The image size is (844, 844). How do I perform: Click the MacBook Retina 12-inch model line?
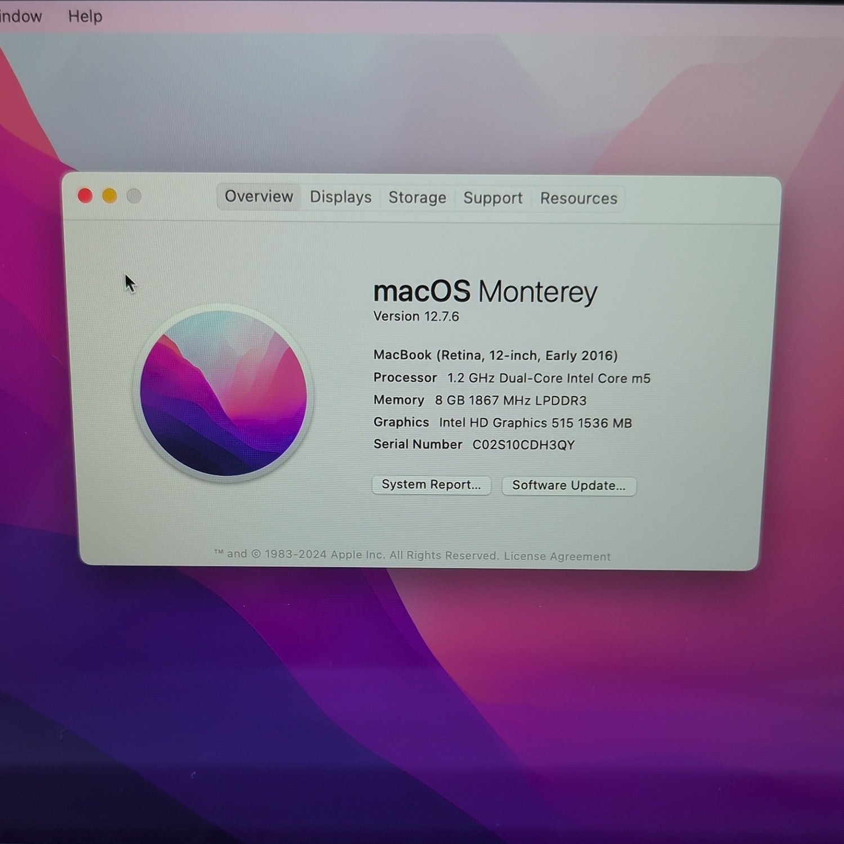495,356
